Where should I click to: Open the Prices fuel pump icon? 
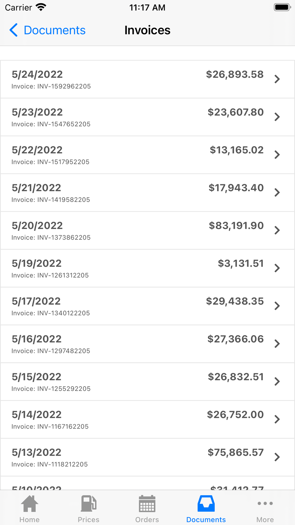coord(88,504)
